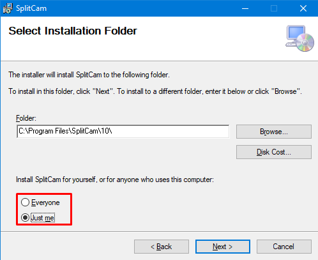Viewport: 318px width, 260px height.
Task: Click the grayed-out maximize window button
Action: coord(274,8)
